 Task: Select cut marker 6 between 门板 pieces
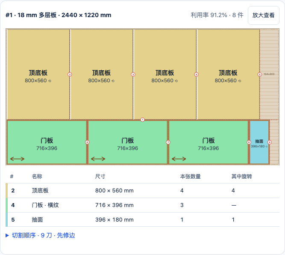[x=87, y=142]
